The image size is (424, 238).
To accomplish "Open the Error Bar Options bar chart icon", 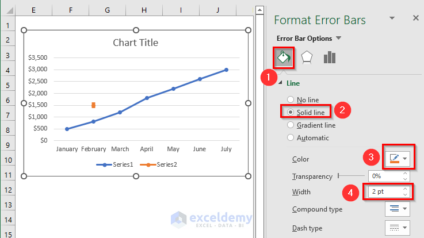I will [x=329, y=57].
